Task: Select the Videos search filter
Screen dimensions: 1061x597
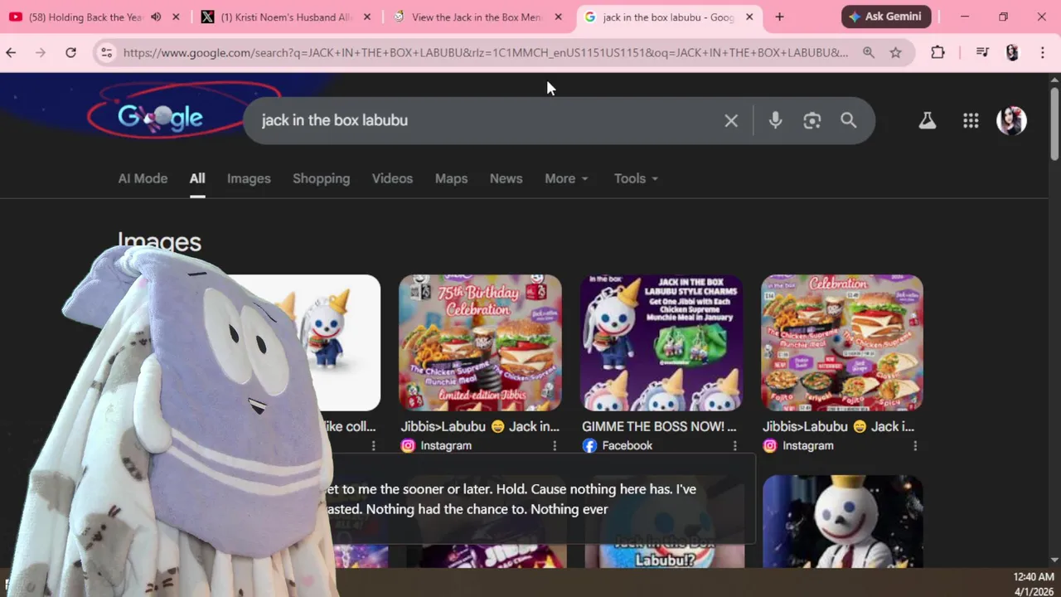Action: point(392,178)
